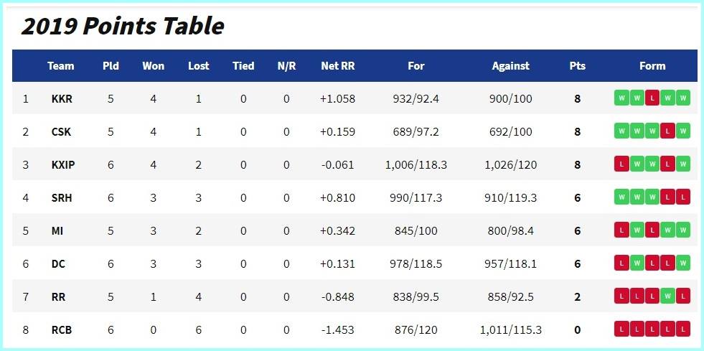Click the Won column header

pos(153,66)
